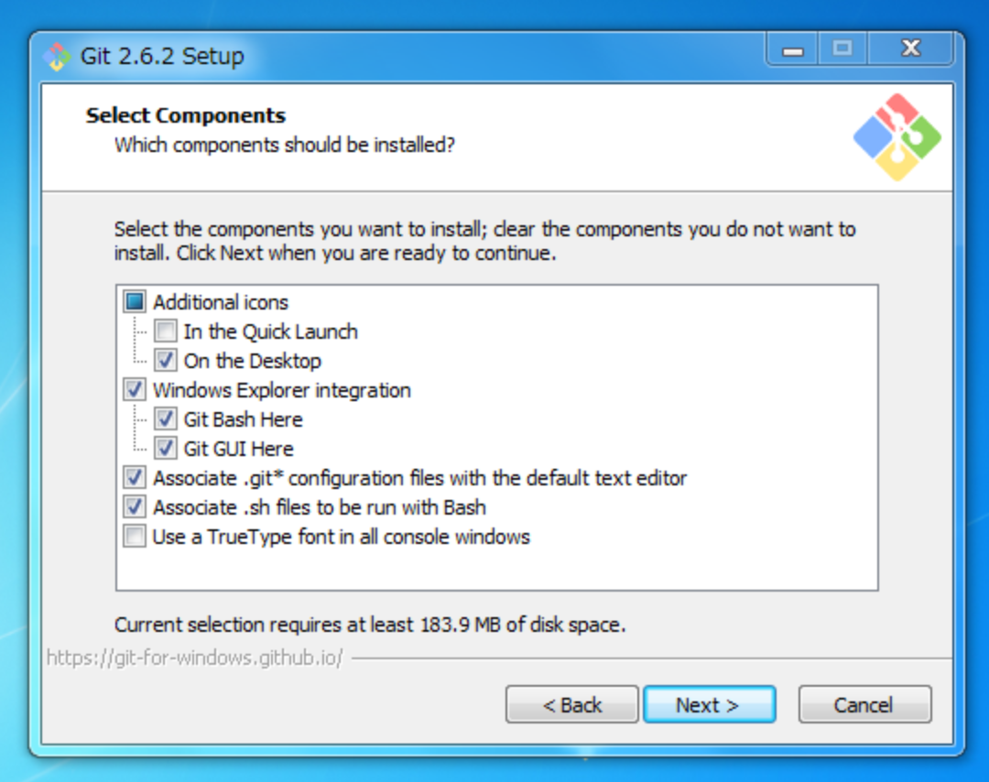Screen dimensions: 989x782
Task: Uncheck the Git Bash Here option
Action: click(166, 419)
